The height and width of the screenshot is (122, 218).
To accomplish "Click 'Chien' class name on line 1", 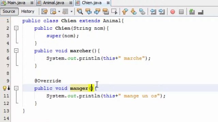I will 69,21.
